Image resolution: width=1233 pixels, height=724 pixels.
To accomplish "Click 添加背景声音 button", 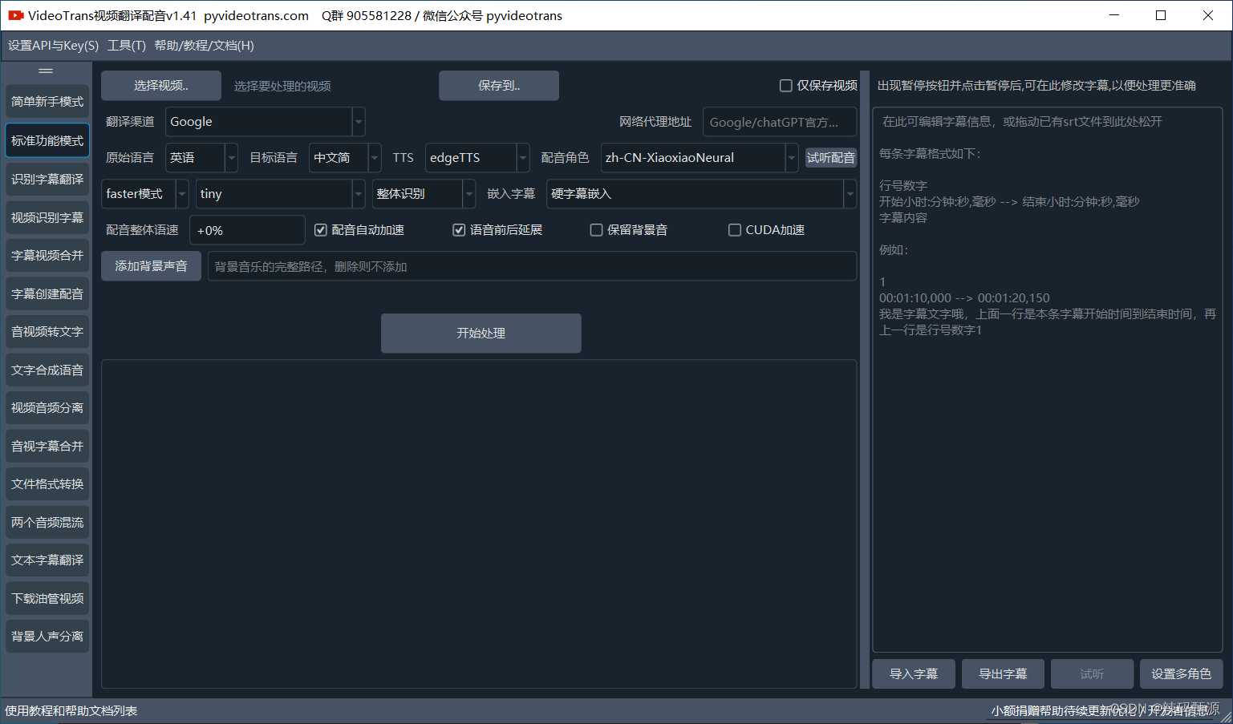I will click(151, 266).
